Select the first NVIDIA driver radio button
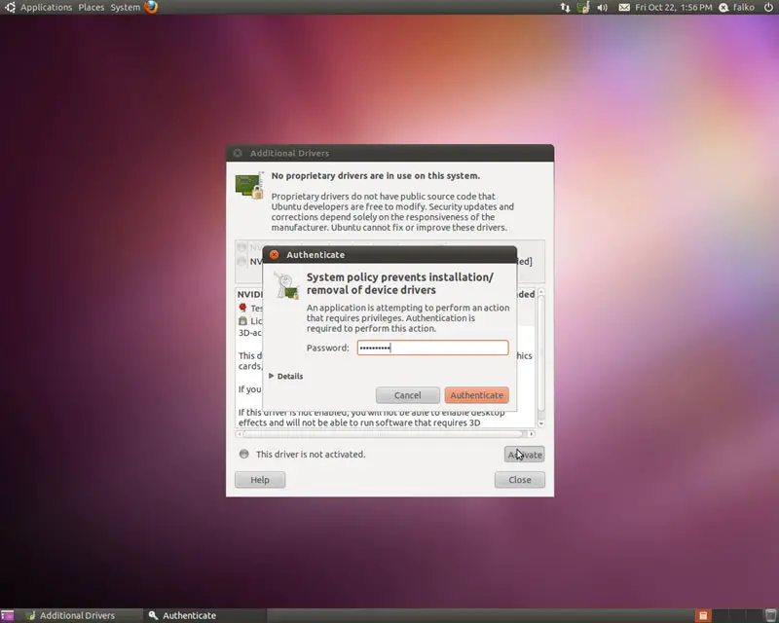The height and width of the screenshot is (623, 779). pos(241,247)
